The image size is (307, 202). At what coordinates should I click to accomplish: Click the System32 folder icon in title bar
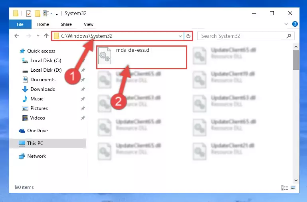point(16,13)
